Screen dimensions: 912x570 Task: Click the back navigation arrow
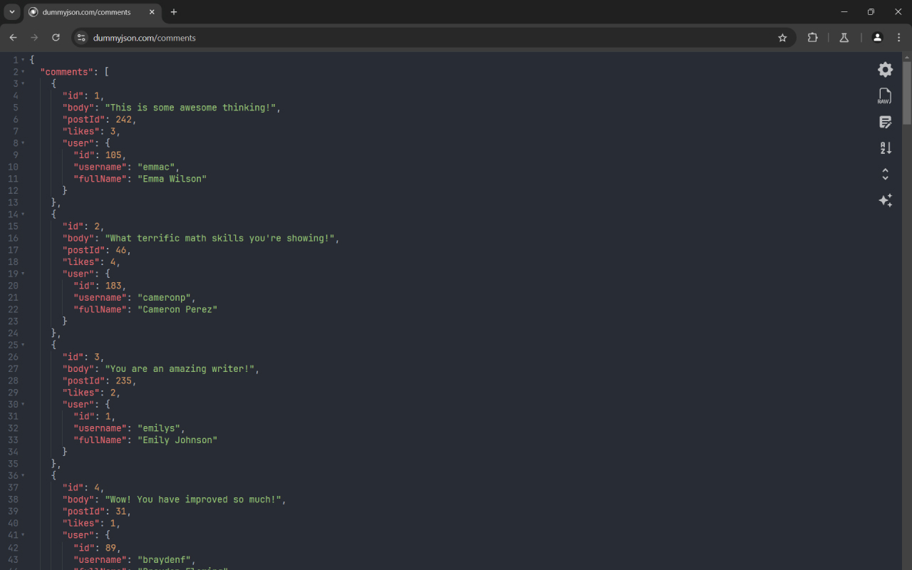coord(13,38)
